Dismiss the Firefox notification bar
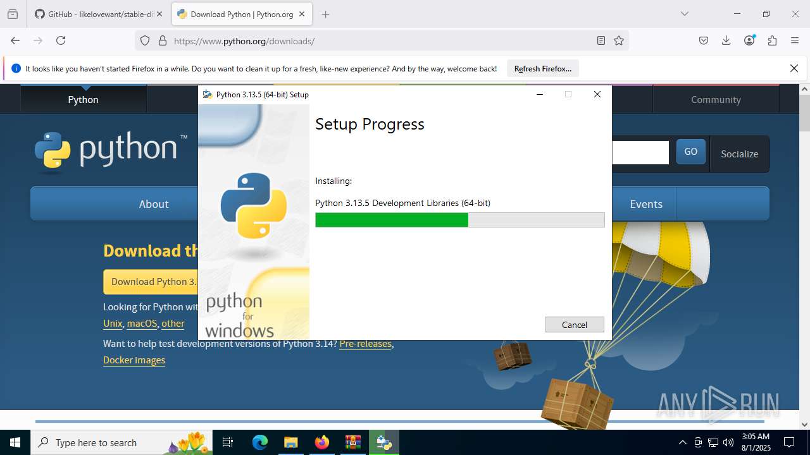The height and width of the screenshot is (455, 810). tap(794, 68)
